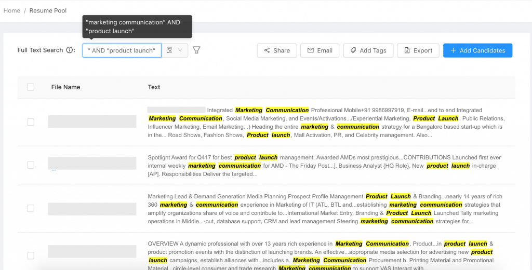Click the text snippet beginning OVERVIEW A dynamic professional
Screen dimensions: 532x270
(321, 256)
